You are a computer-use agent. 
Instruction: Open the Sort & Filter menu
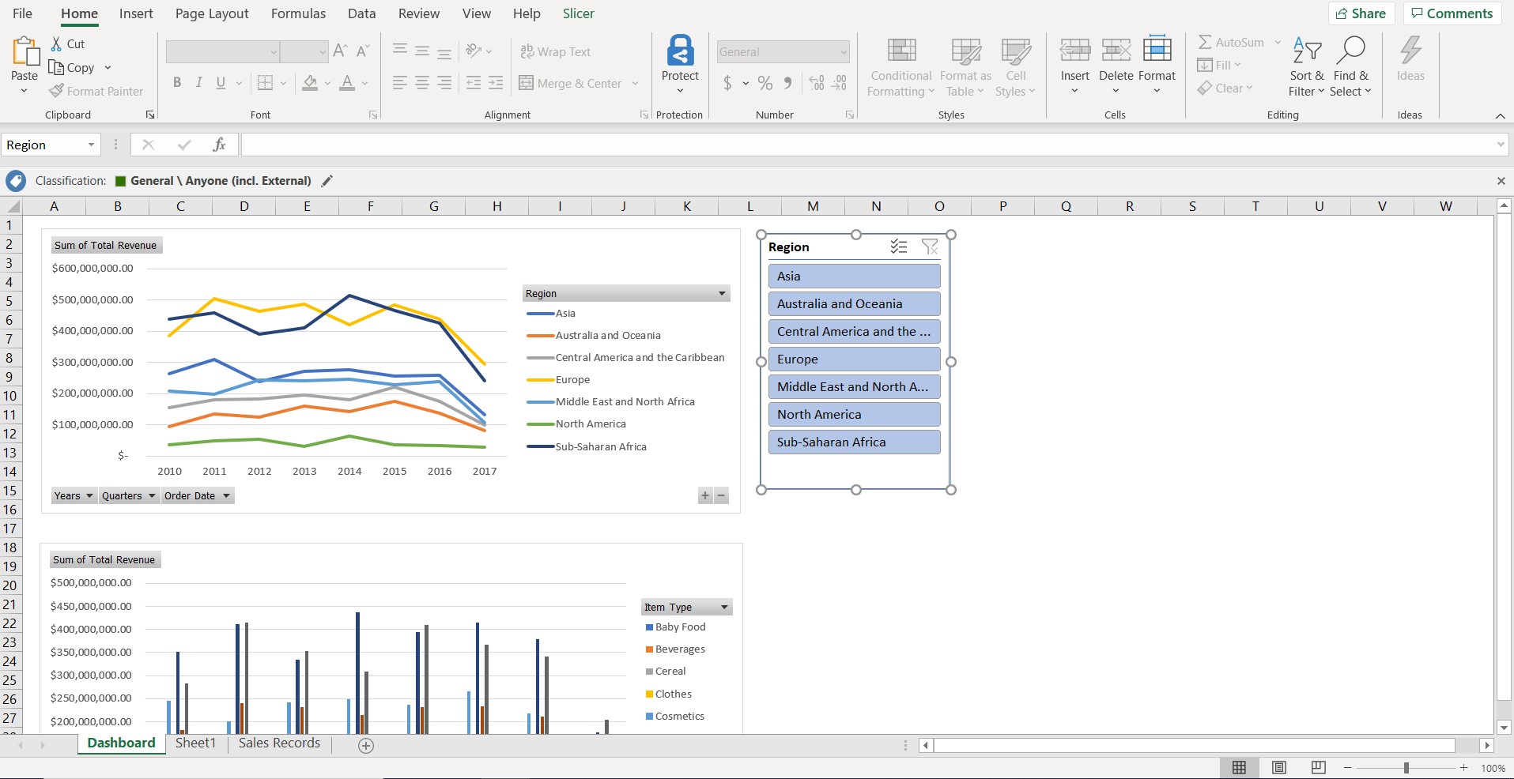[1306, 66]
